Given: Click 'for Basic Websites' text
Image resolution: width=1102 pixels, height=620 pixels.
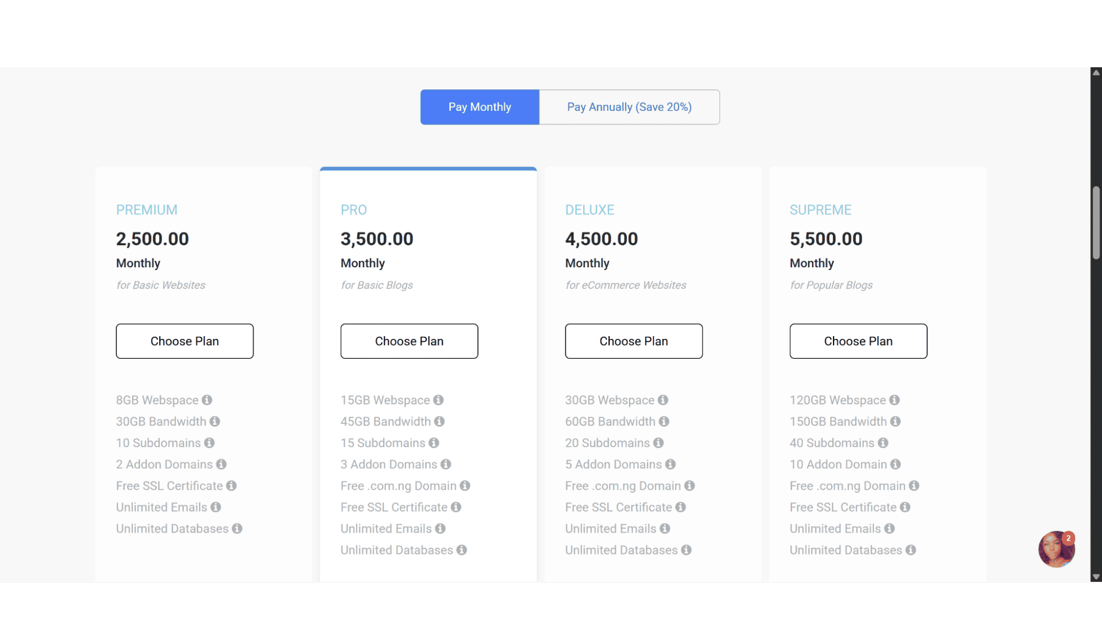Looking at the screenshot, I should click(160, 285).
